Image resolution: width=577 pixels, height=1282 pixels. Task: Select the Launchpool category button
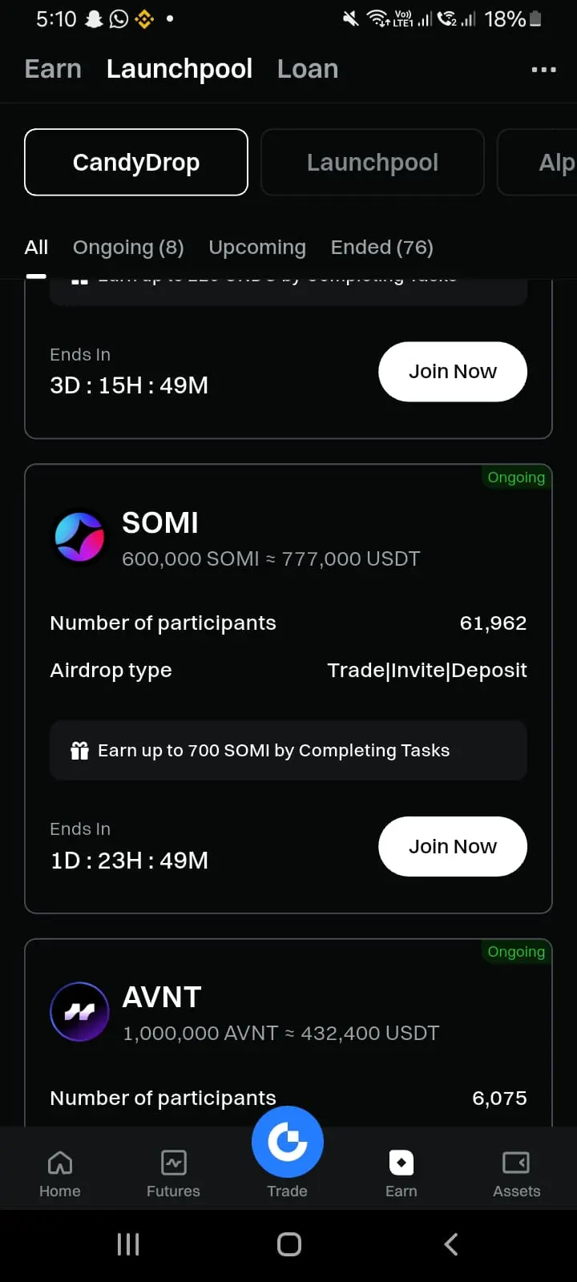[373, 162]
